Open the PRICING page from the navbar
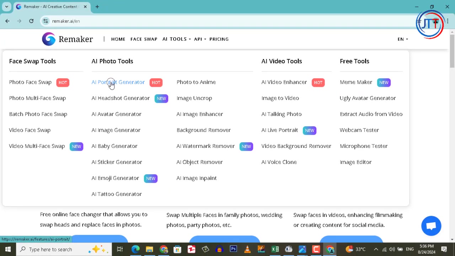 point(219,39)
